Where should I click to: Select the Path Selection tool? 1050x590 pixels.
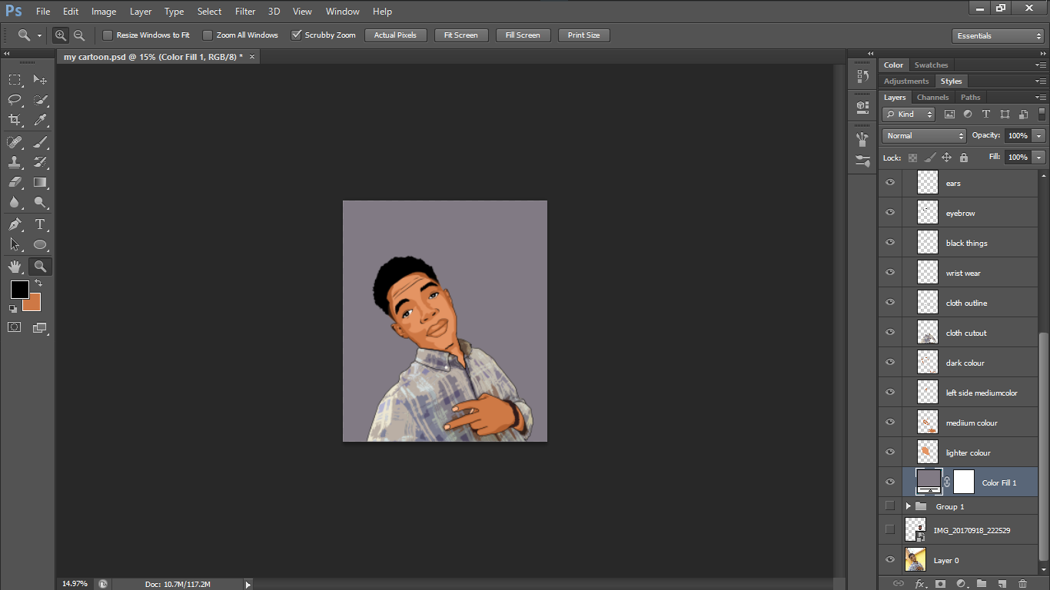[15, 244]
